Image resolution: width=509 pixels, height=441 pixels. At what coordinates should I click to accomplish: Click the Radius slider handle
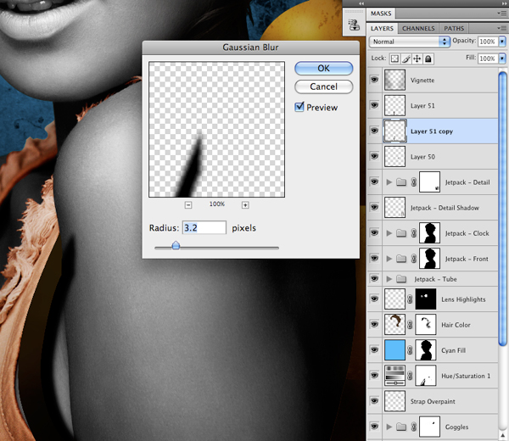click(x=176, y=245)
